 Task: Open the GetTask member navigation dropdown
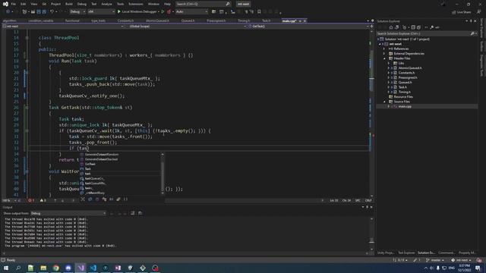[308, 27]
